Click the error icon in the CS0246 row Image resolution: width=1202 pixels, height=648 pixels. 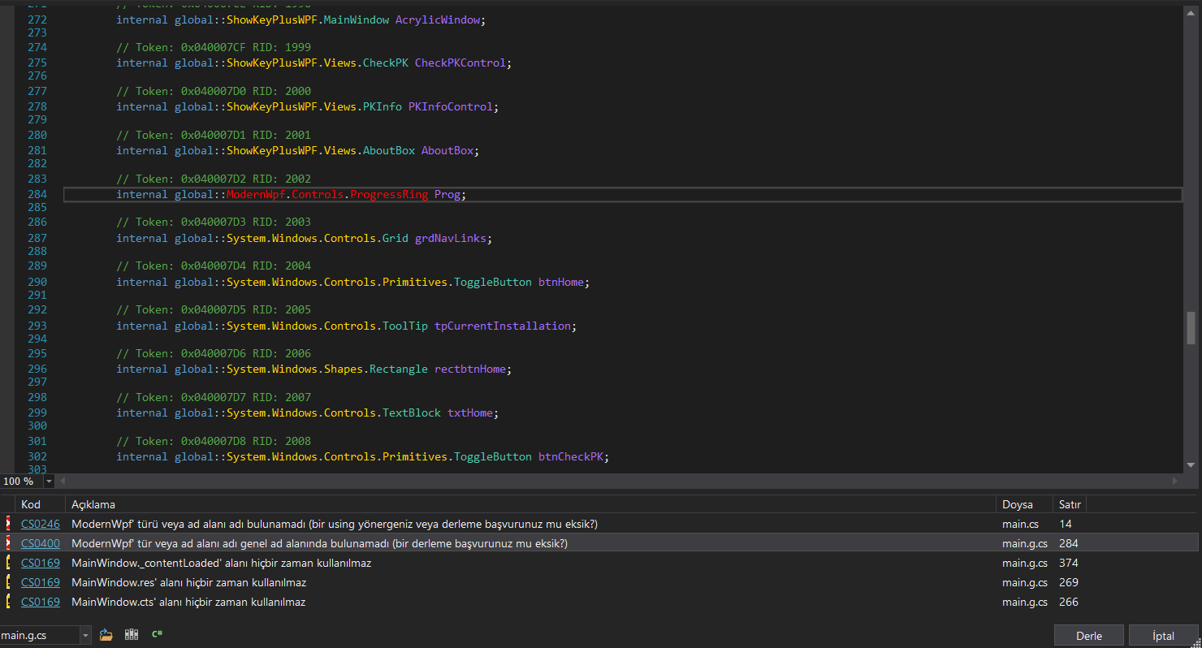[8, 524]
